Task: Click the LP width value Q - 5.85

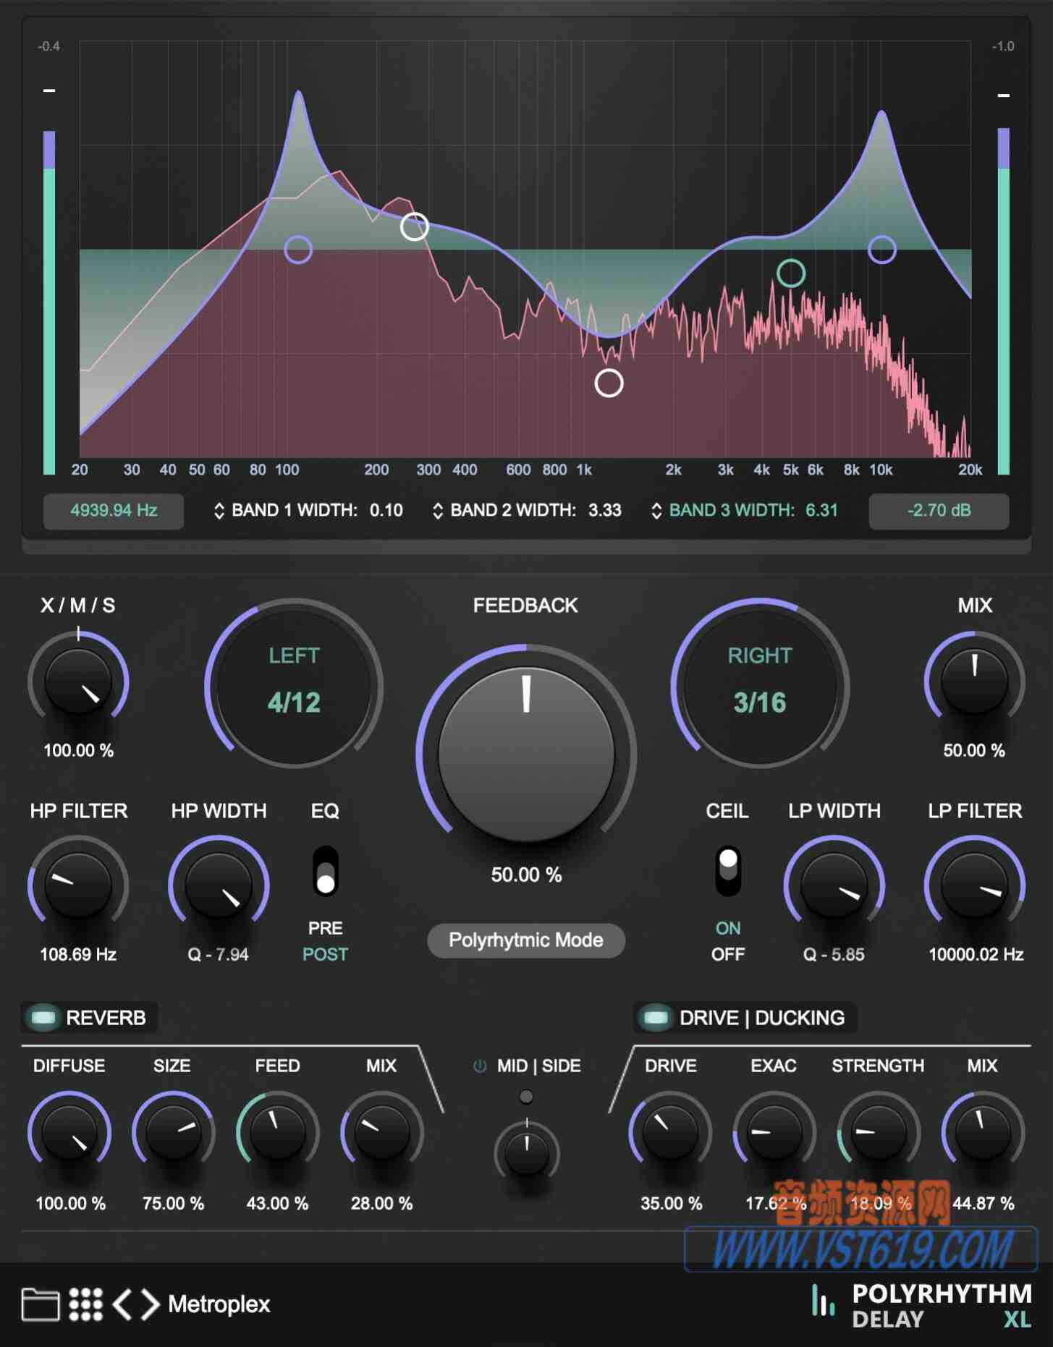Action: [834, 955]
